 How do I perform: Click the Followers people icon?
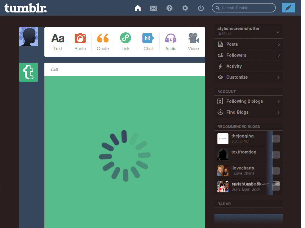pyautogui.click(x=220, y=55)
